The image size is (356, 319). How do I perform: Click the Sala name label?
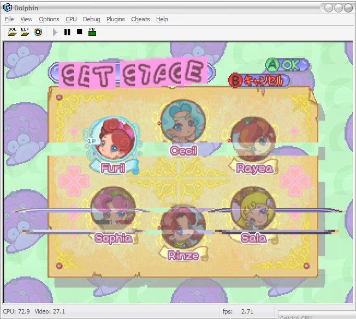coord(253,238)
